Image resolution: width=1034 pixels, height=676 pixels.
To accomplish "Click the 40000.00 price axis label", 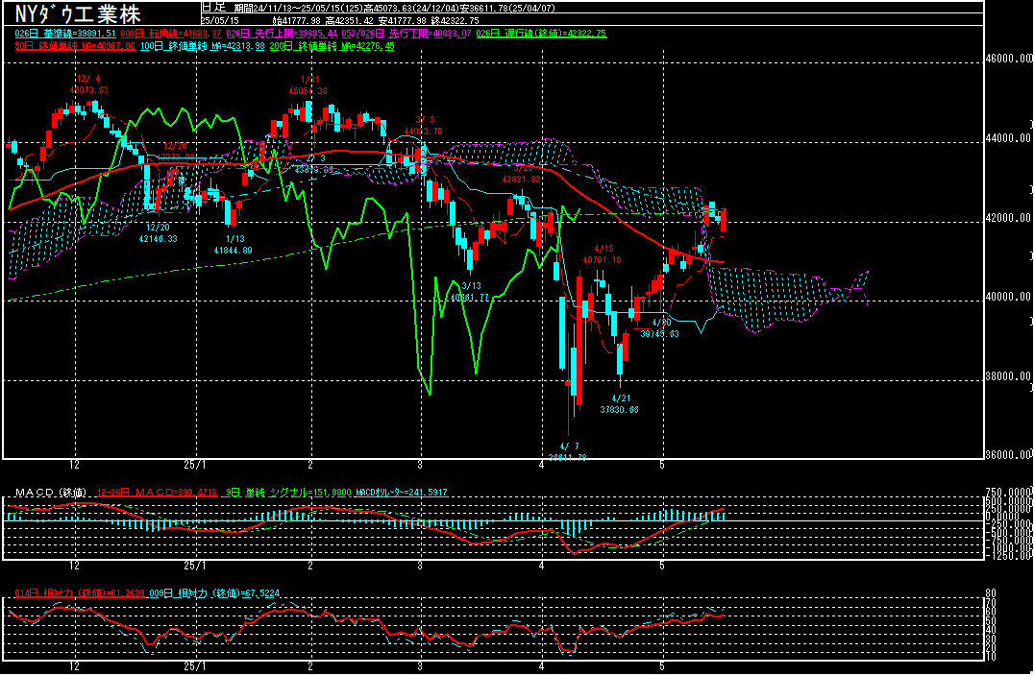I will coord(1008,297).
